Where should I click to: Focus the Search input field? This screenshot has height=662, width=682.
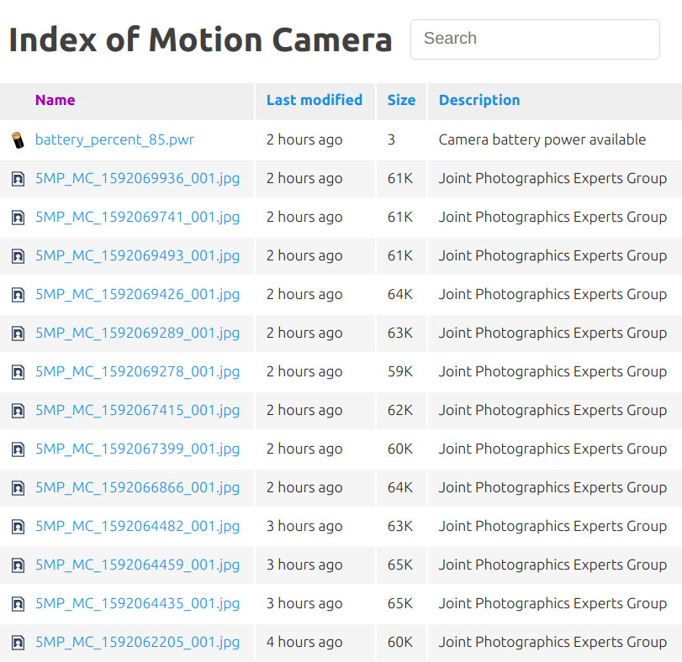point(535,39)
